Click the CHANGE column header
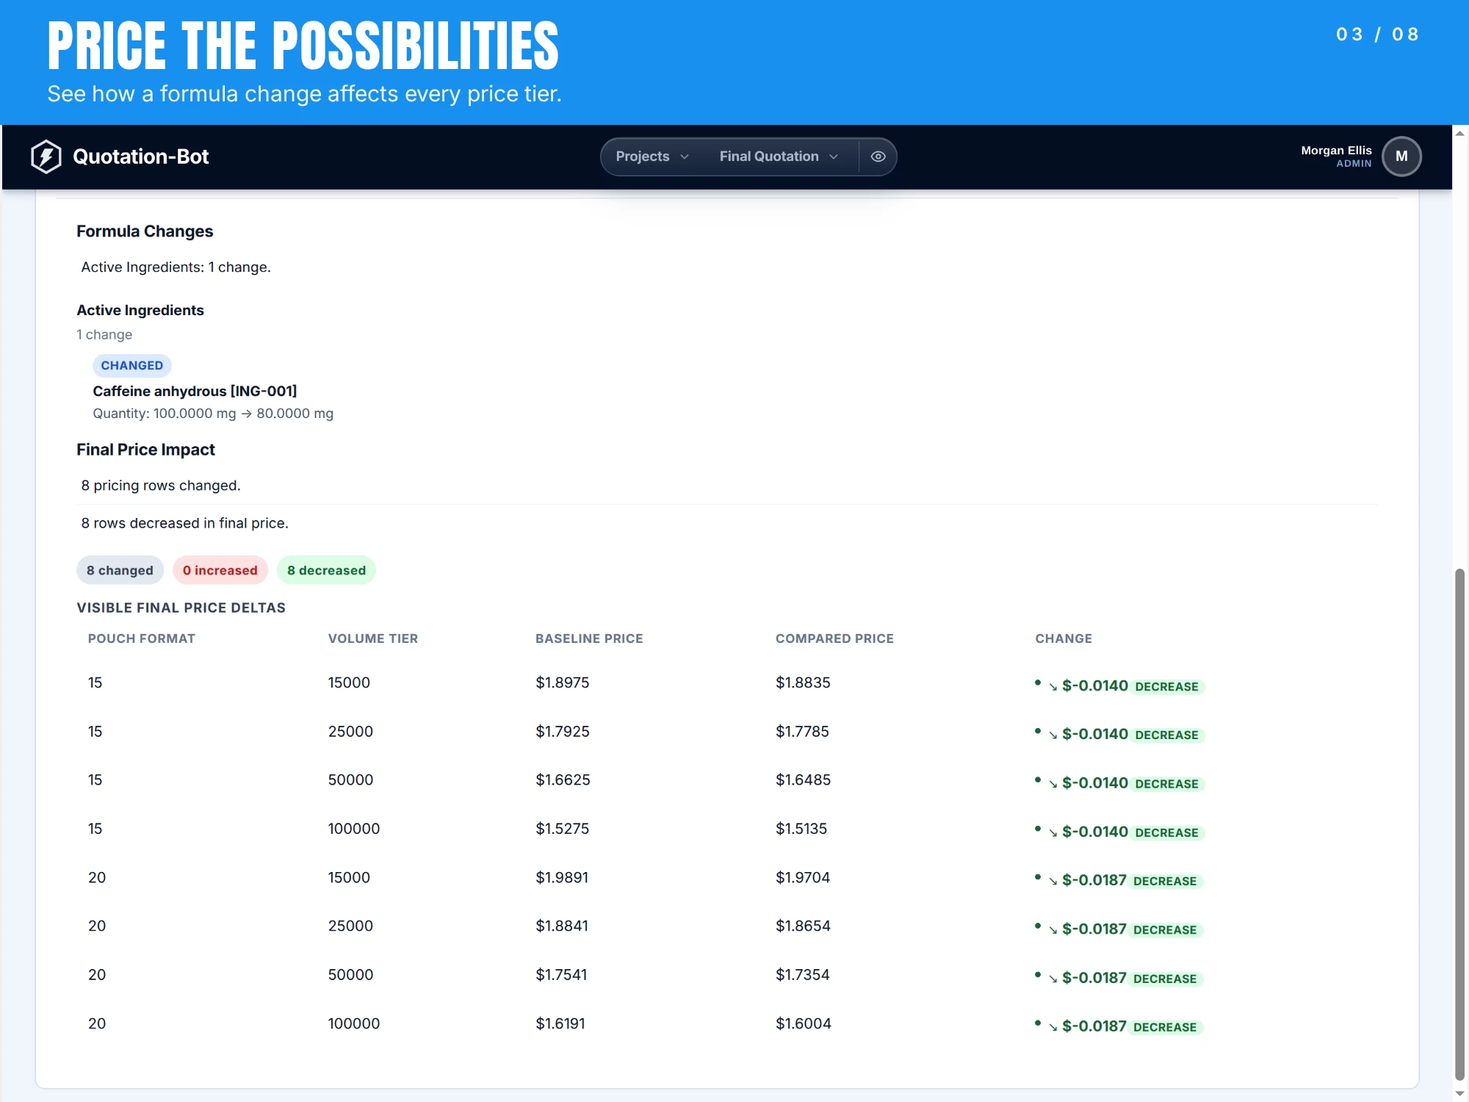 [x=1064, y=638]
